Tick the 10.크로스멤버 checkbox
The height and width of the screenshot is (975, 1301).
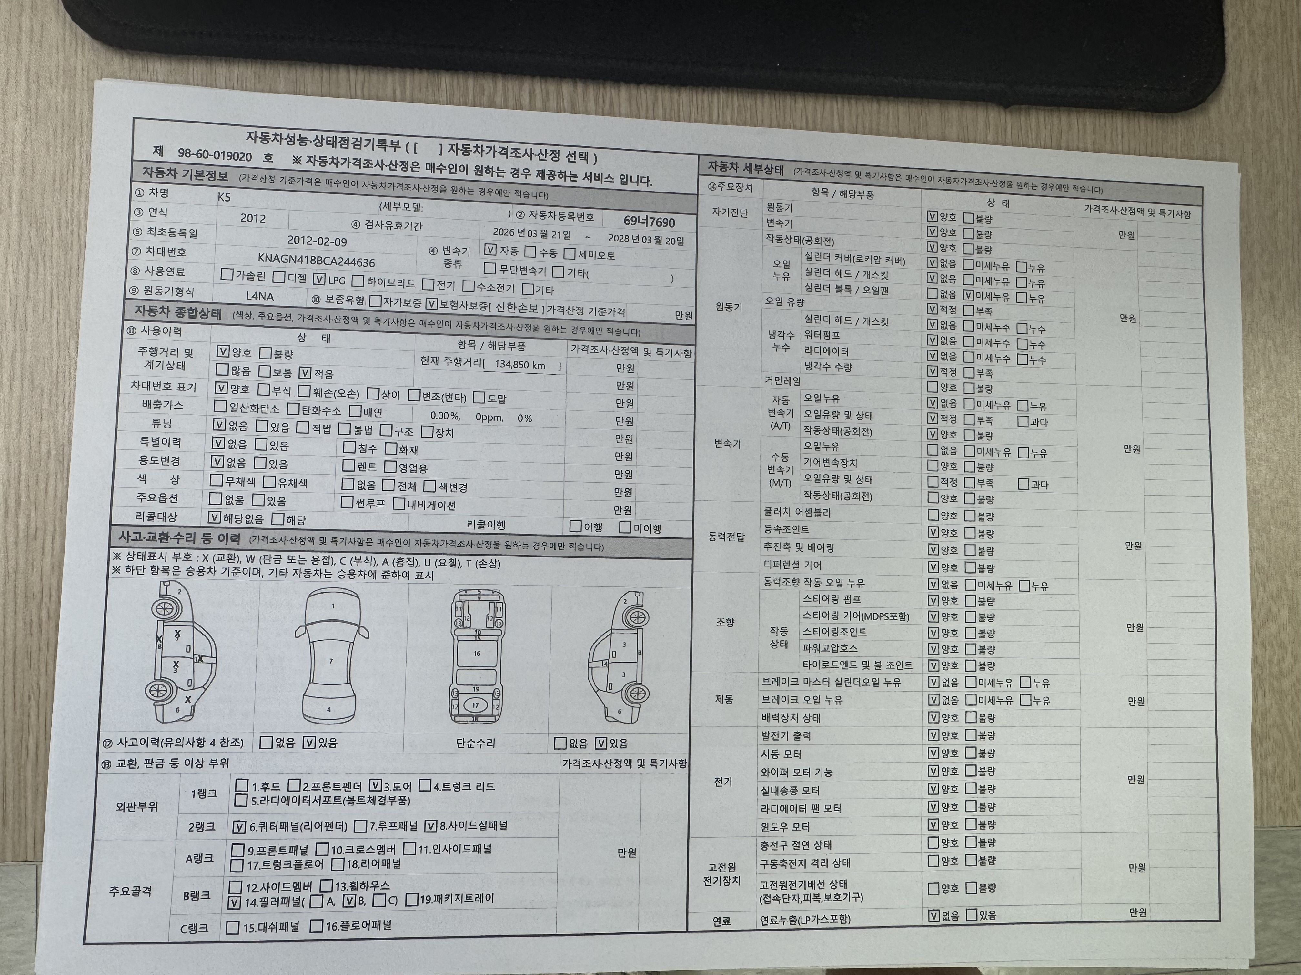click(322, 850)
